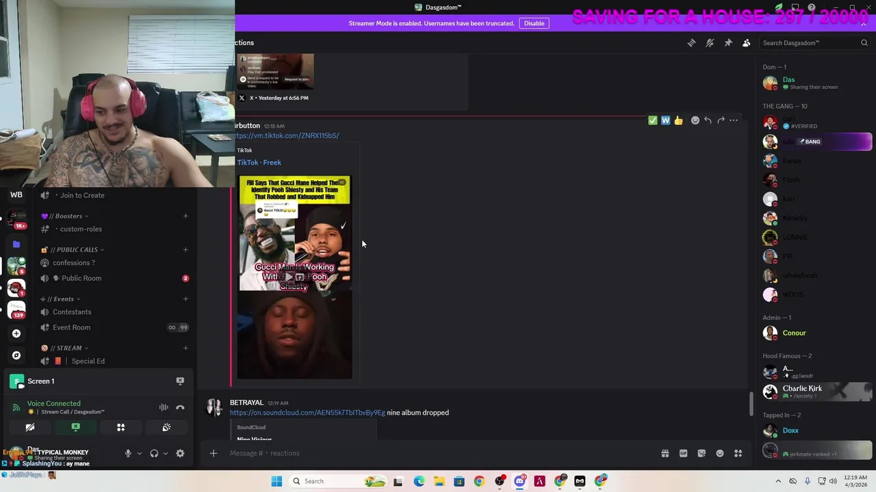This screenshot has height=492, width=876.
Task: Open the Threads icon in channel header
Action: (691, 42)
